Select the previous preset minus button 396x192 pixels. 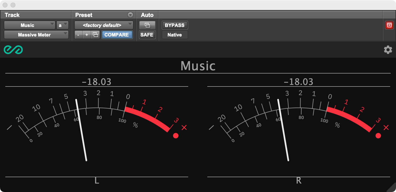click(x=78, y=35)
